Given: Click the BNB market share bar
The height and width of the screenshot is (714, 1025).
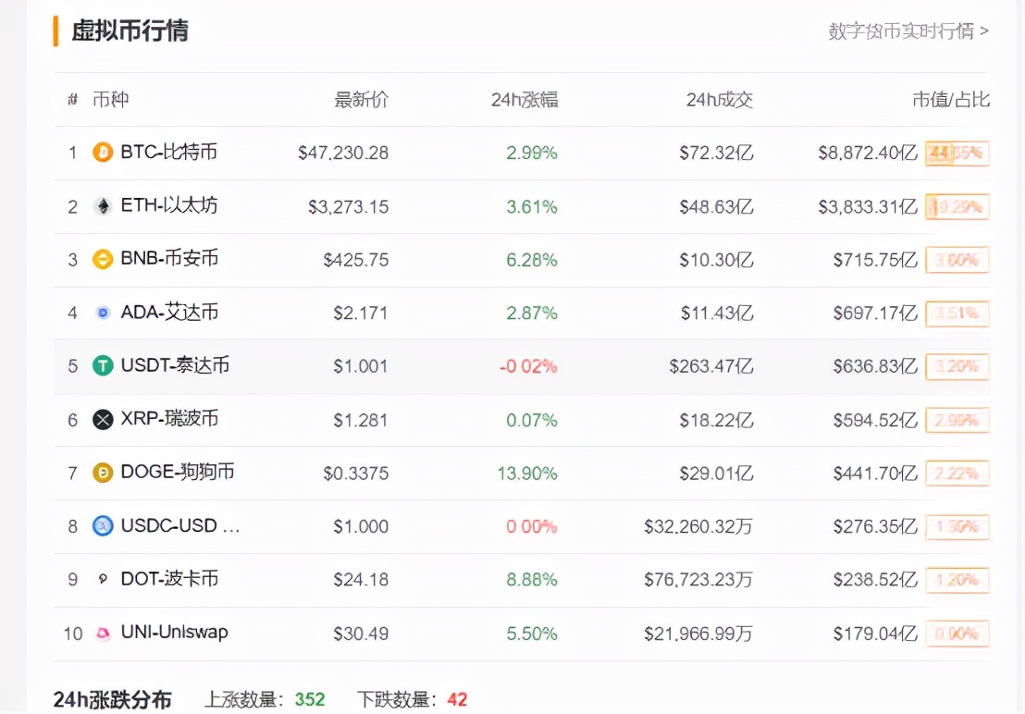Looking at the screenshot, I should pos(957,260).
